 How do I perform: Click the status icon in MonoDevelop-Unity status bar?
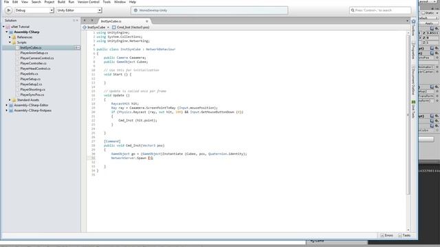tap(135, 10)
